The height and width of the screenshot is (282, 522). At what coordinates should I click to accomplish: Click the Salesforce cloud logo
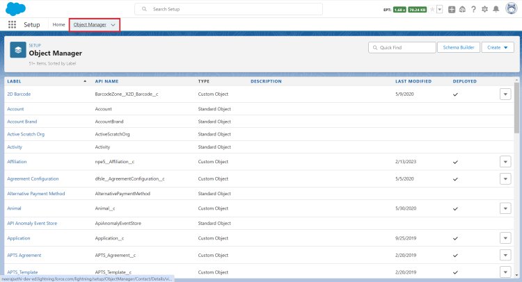14,9
